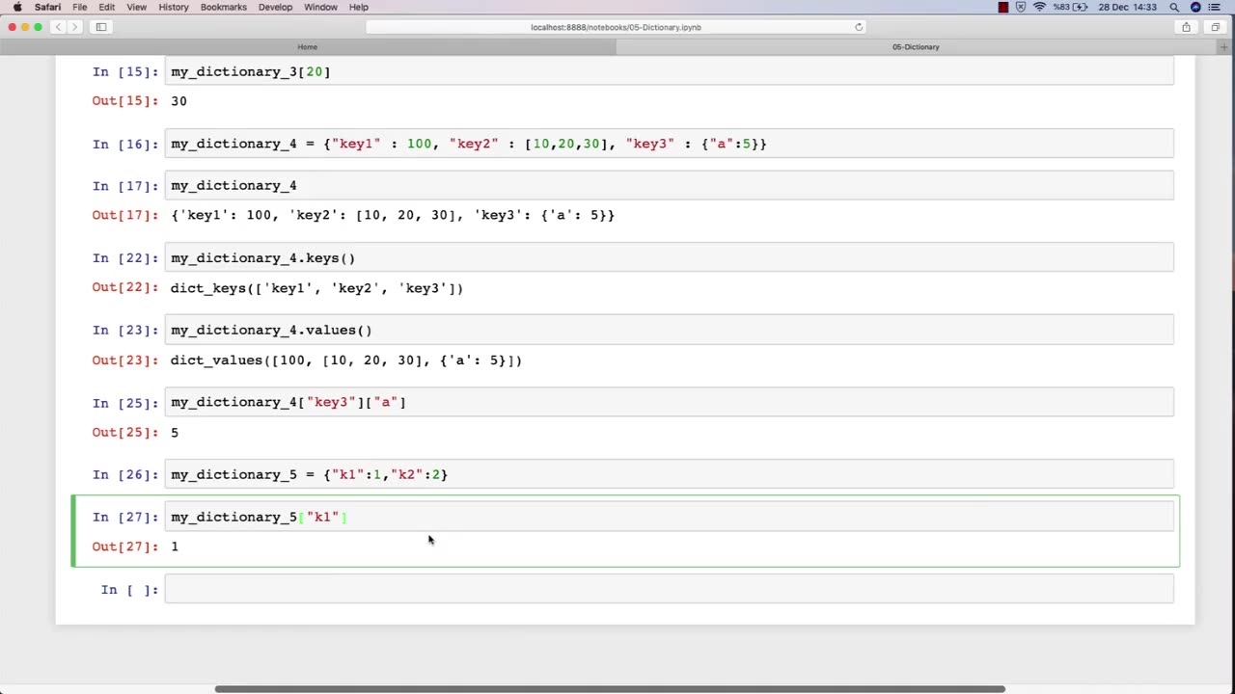1235x694 pixels.
Task: Click the dict_keys output text
Action: pyautogui.click(x=316, y=287)
